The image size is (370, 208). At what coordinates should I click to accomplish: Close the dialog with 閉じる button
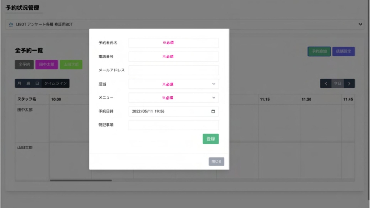[216, 161]
